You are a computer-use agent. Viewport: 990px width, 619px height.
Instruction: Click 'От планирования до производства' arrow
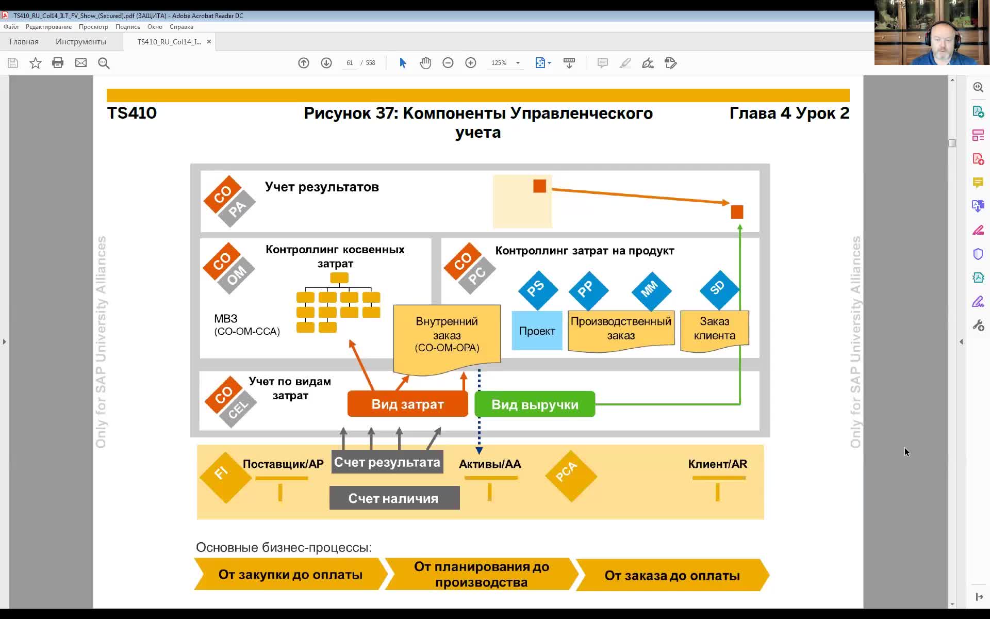point(482,574)
